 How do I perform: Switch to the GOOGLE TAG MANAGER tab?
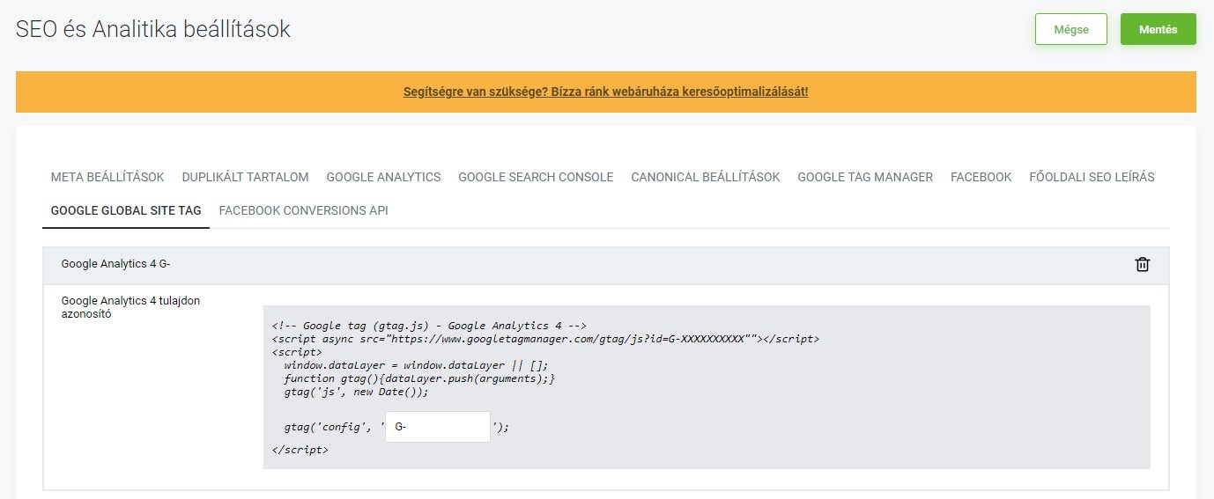(865, 177)
